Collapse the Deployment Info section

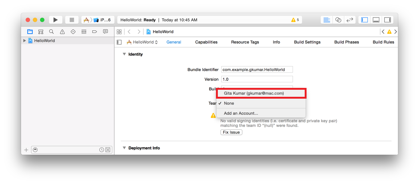124,148
